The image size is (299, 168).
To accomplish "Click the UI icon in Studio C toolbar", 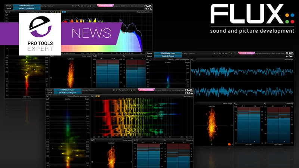I will [x=223, y=53].
